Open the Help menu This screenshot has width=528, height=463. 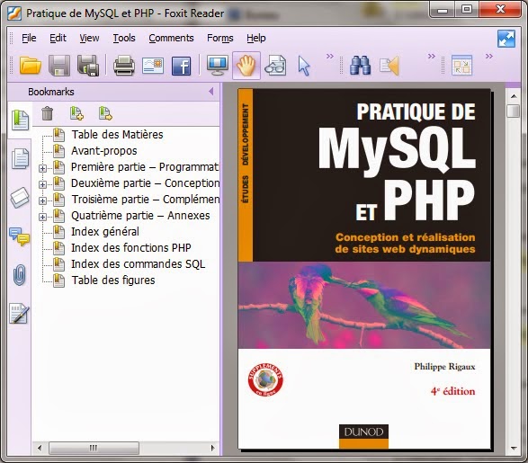[256, 38]
